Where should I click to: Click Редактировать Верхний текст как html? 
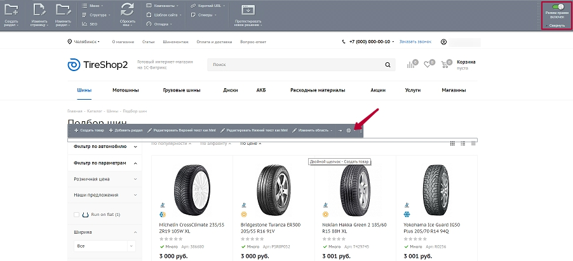pos(181,131)
